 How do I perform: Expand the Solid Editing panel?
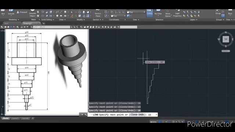pyautogui.click(x=47, y=19)
